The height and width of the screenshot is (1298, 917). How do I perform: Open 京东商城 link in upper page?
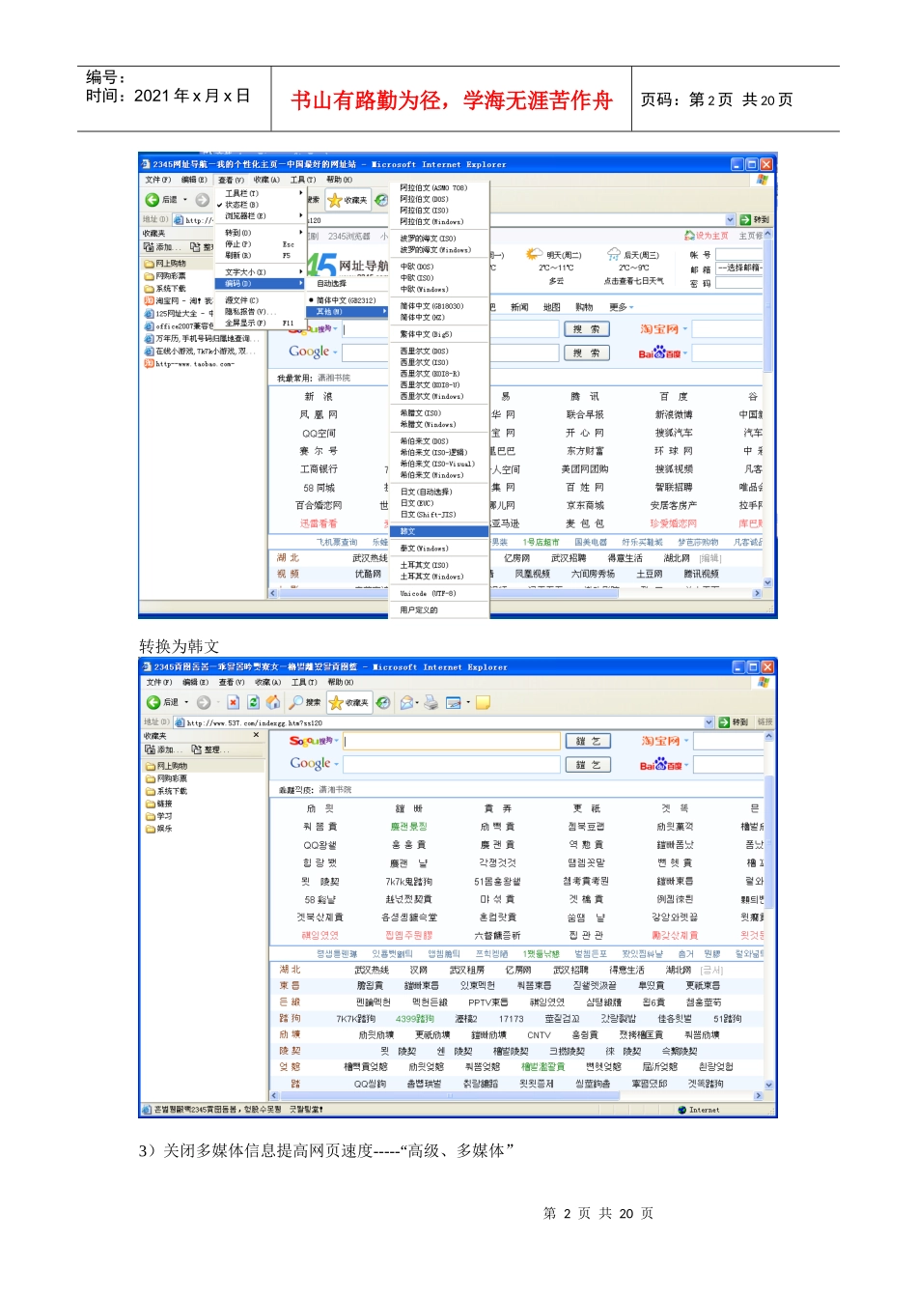[585, 505]
